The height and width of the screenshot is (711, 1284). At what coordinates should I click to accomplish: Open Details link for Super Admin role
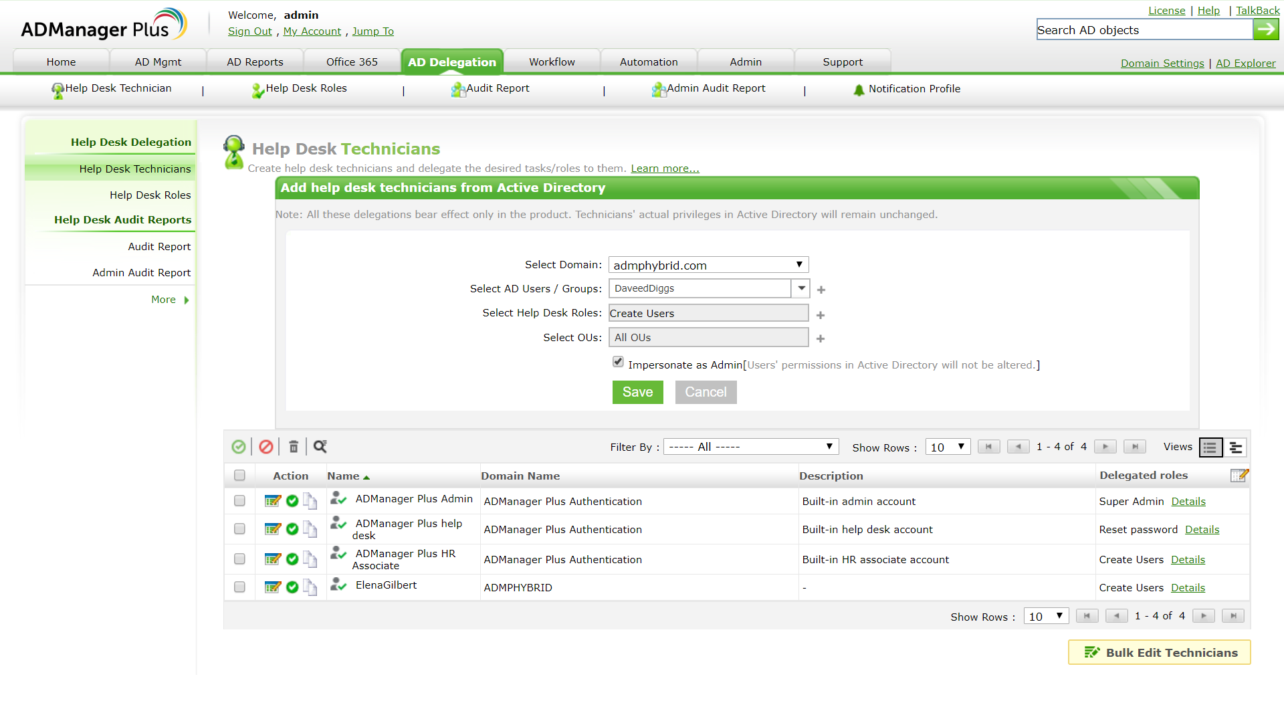1188,502
